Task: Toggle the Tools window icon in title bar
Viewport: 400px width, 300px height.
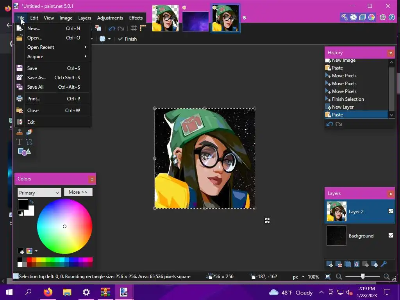Action: [x=345, y=17]
